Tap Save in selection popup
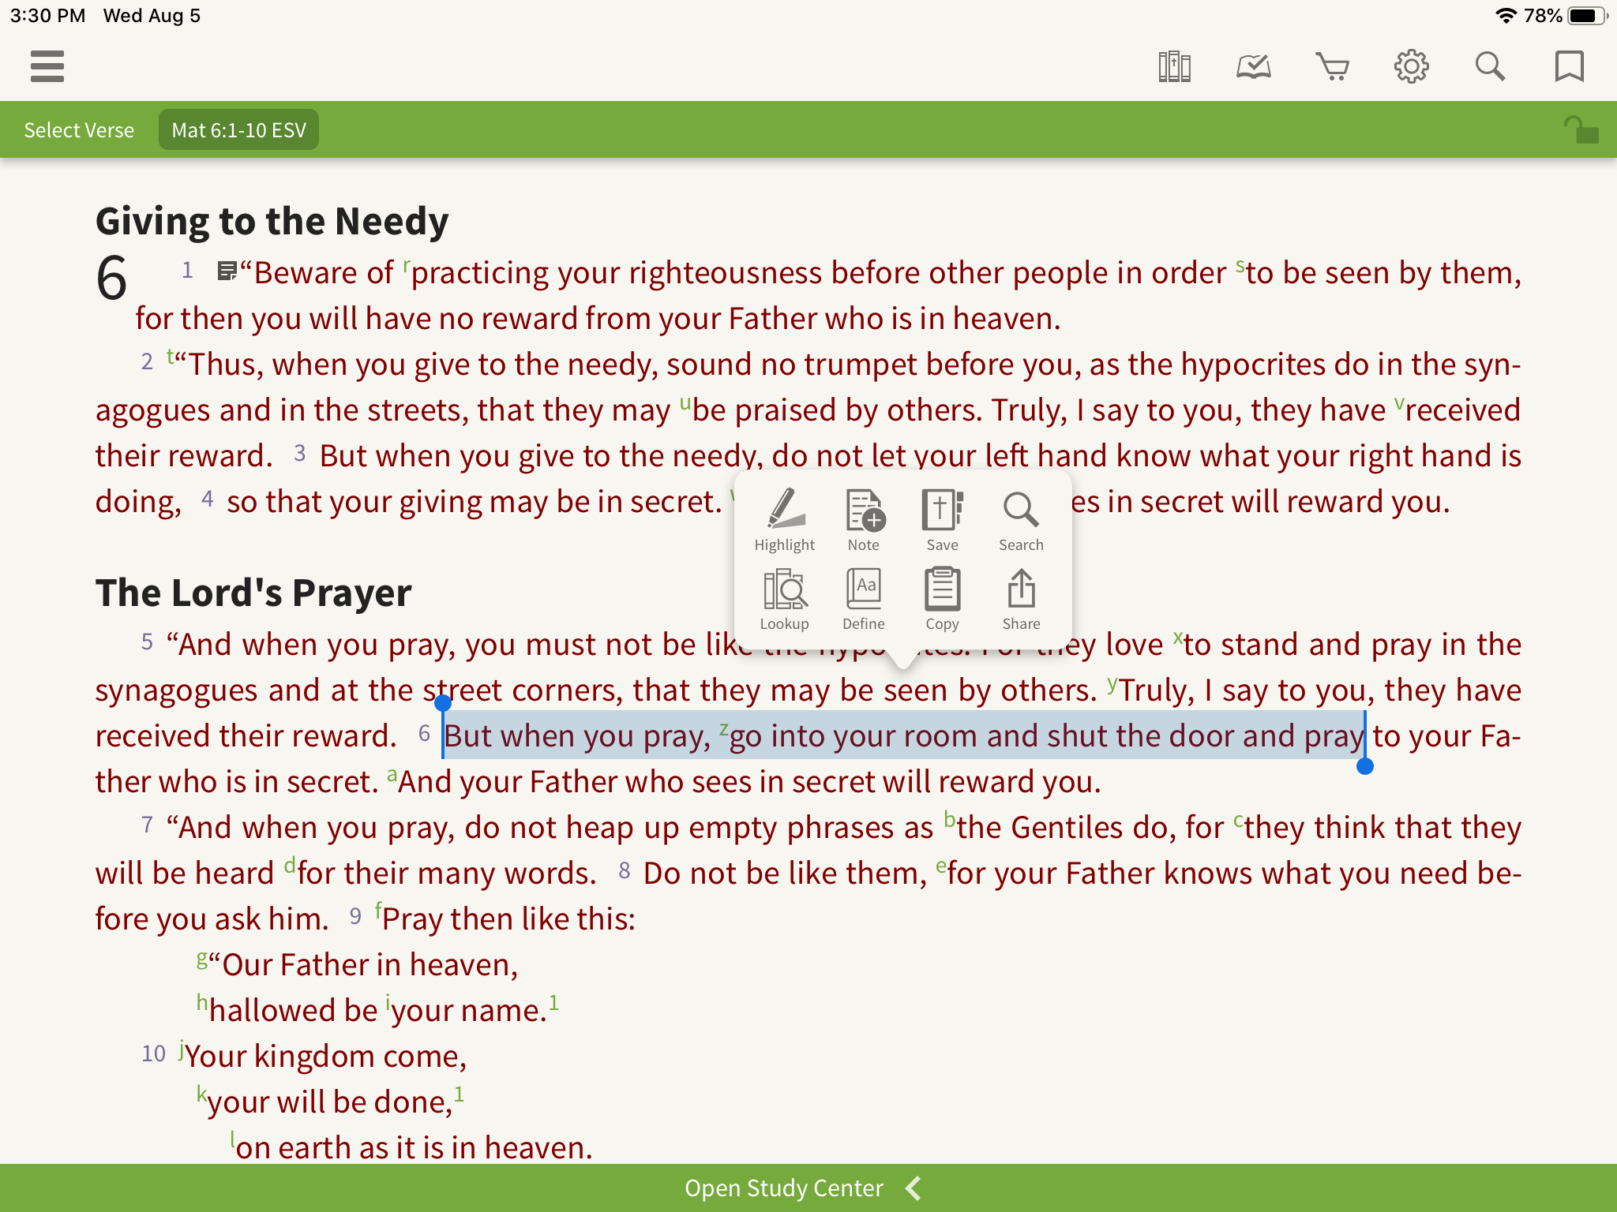This screenshot has height=1212, width=1617. [942, 519]
